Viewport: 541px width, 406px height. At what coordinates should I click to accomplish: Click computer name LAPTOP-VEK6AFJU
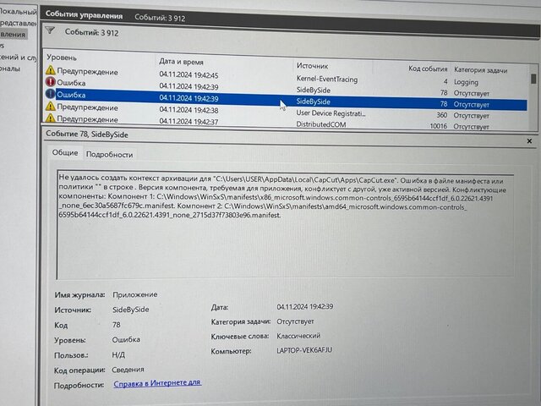click(304, 350)
